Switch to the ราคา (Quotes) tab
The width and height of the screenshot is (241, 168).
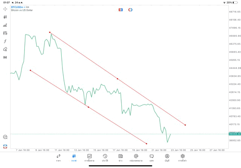[x=58, y=157]
